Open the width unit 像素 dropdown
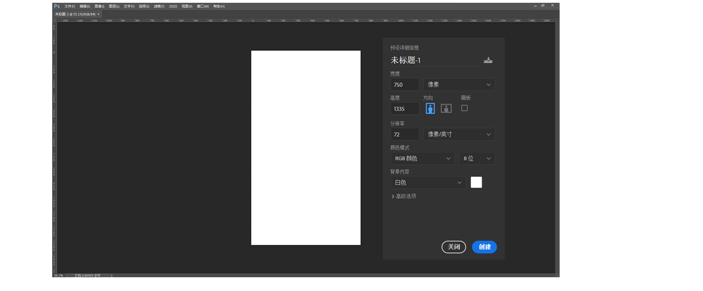The height and width of the screenshot is (291, 703). coord(459,85)
